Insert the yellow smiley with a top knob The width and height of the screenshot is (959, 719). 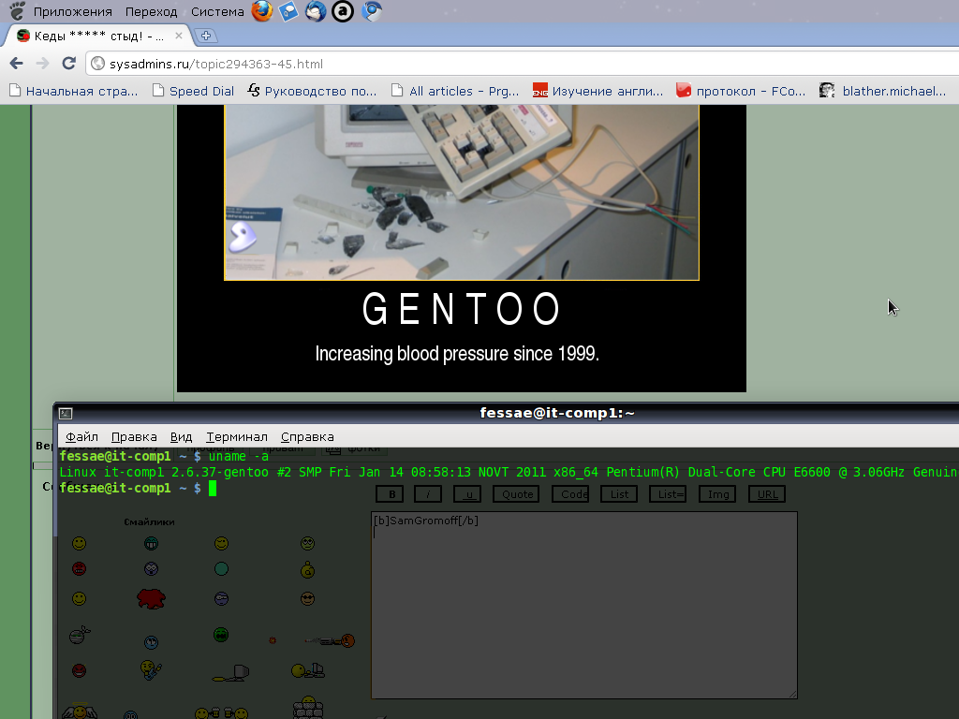tap(307, 570)
